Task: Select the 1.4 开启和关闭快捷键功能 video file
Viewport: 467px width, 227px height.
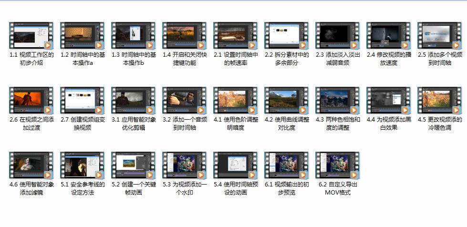Action: [185, 36]
